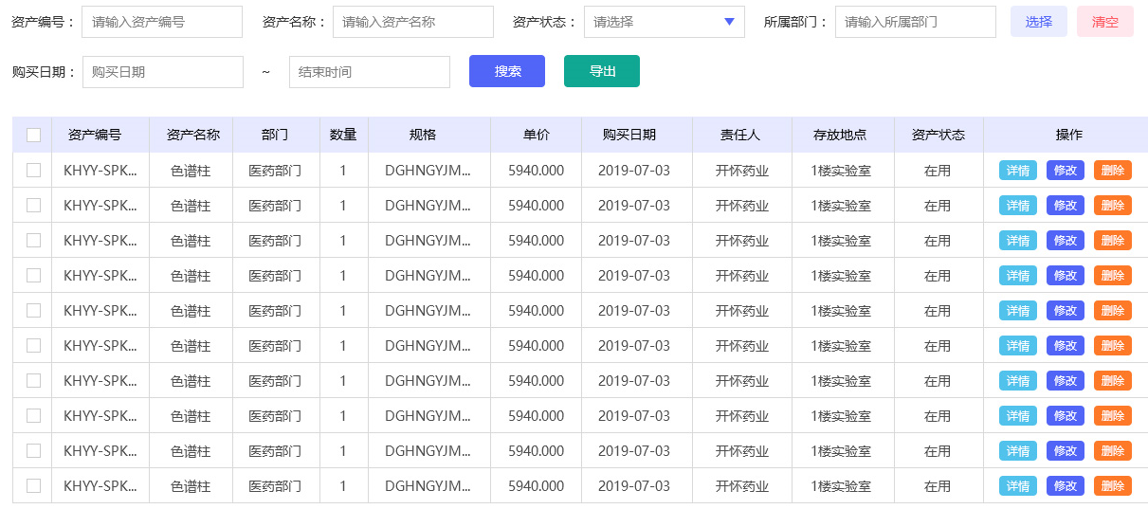Viewport: 1148px width, 509px height.
Task: Check the last row's checkbox
Action: pyautogui.click(x=33, y=485)
